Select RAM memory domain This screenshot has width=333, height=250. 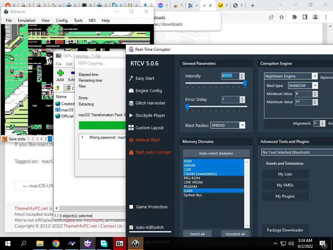[214, 161]
